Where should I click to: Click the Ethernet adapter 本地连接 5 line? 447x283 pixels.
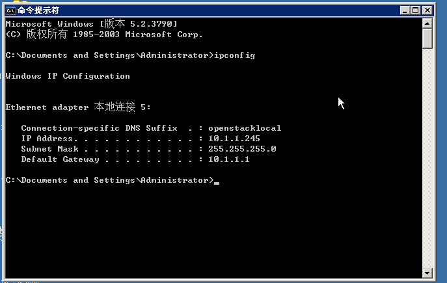(78, 107)
